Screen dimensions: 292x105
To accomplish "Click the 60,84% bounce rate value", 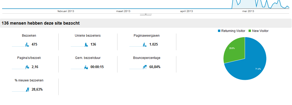I will pos(155,67).
